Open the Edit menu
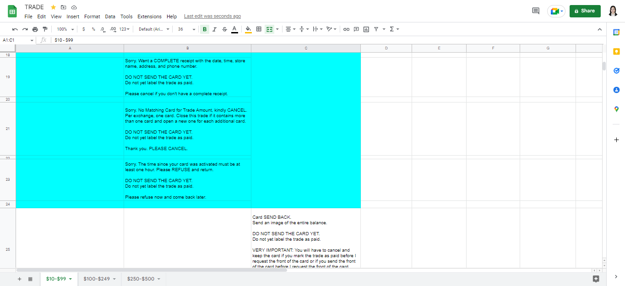Image resolution: width=625 pixels, height=286 pixels. pyautogui.click(x=42, y=16)
